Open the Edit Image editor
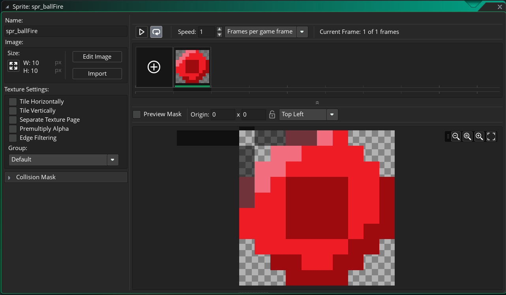 point(97,57)
